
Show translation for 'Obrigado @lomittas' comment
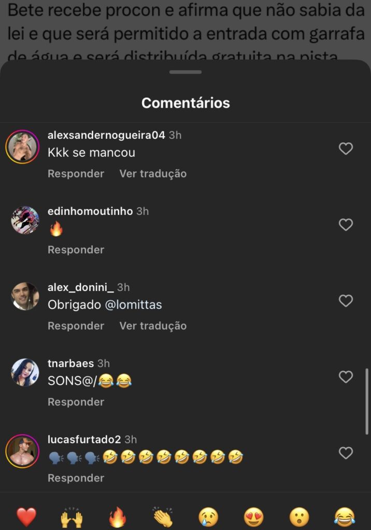[153, 326]
